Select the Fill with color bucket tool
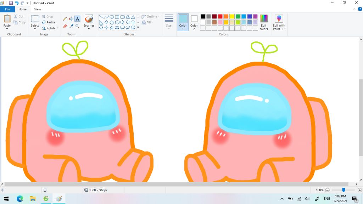The width and height of the screenshot is (363, 204). [x=71, y=19]
